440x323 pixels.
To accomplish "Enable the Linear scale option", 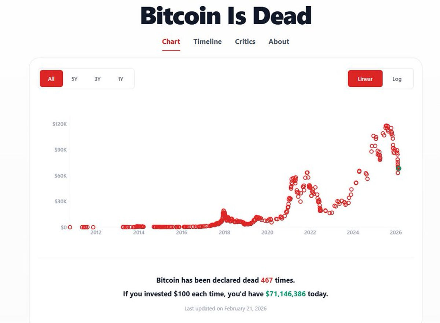I will 365,79.
